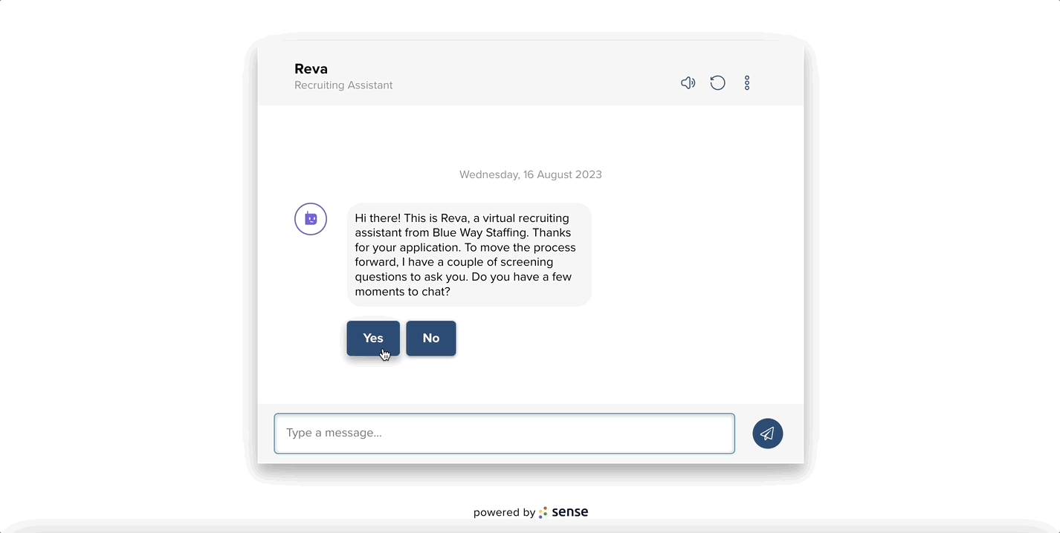This screenshot has width=1060, height=533.
Task: Restart the conversation with the refresh icon
Action: pyautogui.click(x=717, y=83)
